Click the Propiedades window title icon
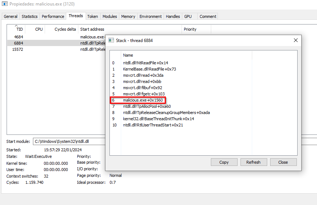 5,4
